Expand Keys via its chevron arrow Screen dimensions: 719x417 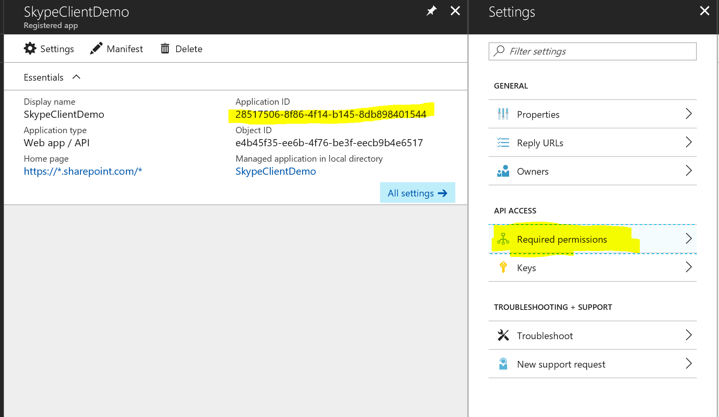point(689,267)
